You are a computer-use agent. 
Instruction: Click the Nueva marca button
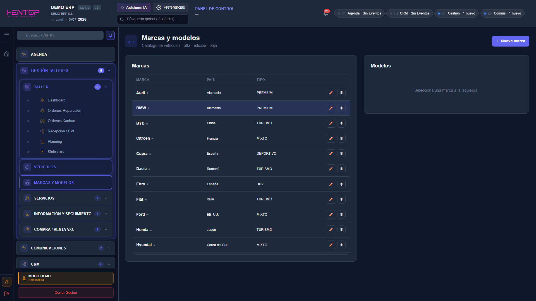click(x=510, y=41)
